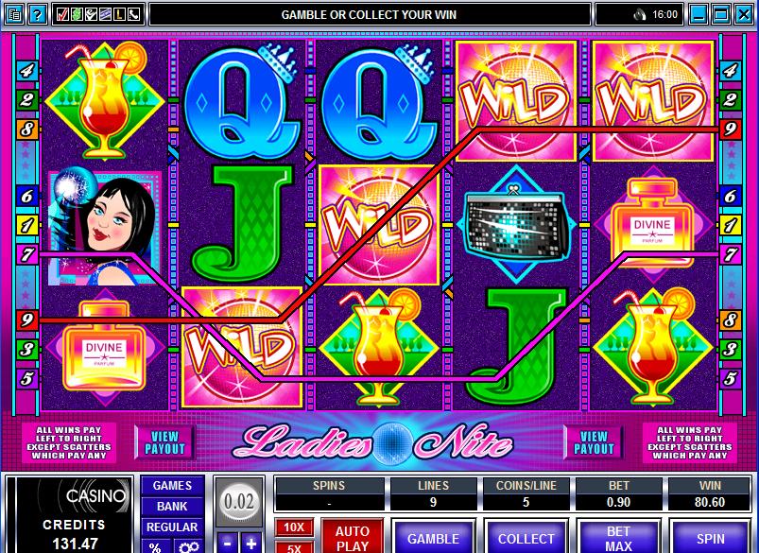The width and height of the screenshot is (759, 553).
Task: Click the COLLECT button
Action: [x=526, y=539]
